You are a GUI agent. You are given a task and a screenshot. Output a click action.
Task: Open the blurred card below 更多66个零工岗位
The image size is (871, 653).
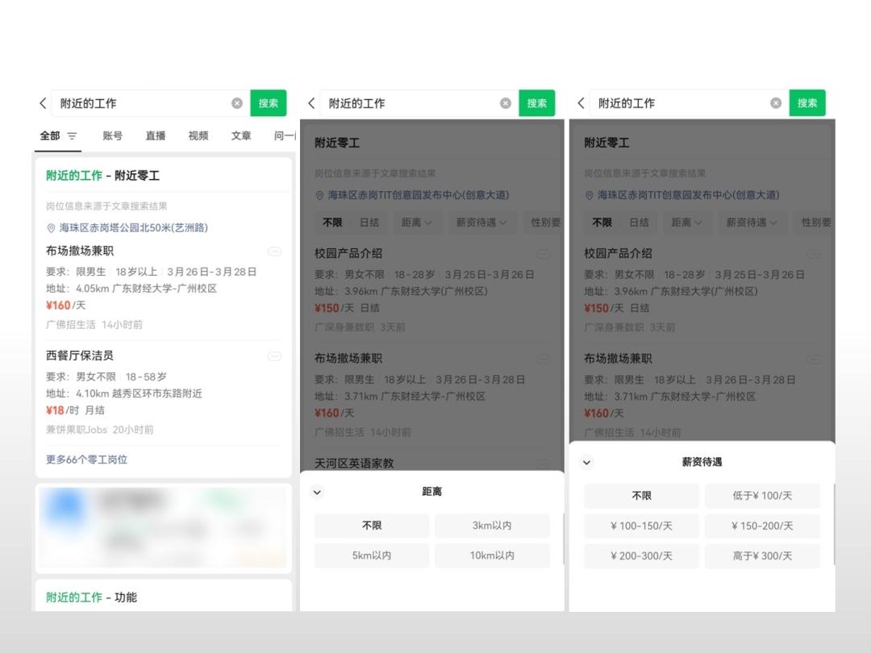[164, 526]
